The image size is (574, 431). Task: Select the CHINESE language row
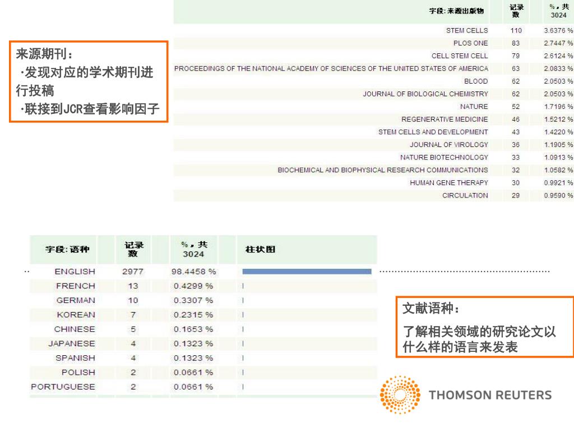tap(203, 329)
